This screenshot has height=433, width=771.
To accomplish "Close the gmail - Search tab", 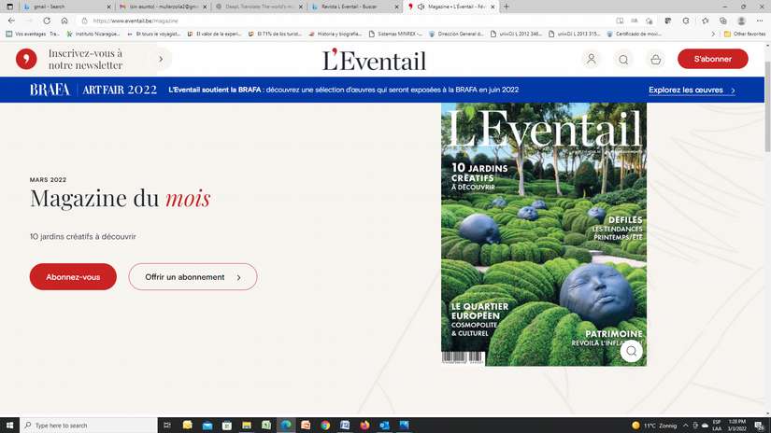I will [x=108, y=7].
